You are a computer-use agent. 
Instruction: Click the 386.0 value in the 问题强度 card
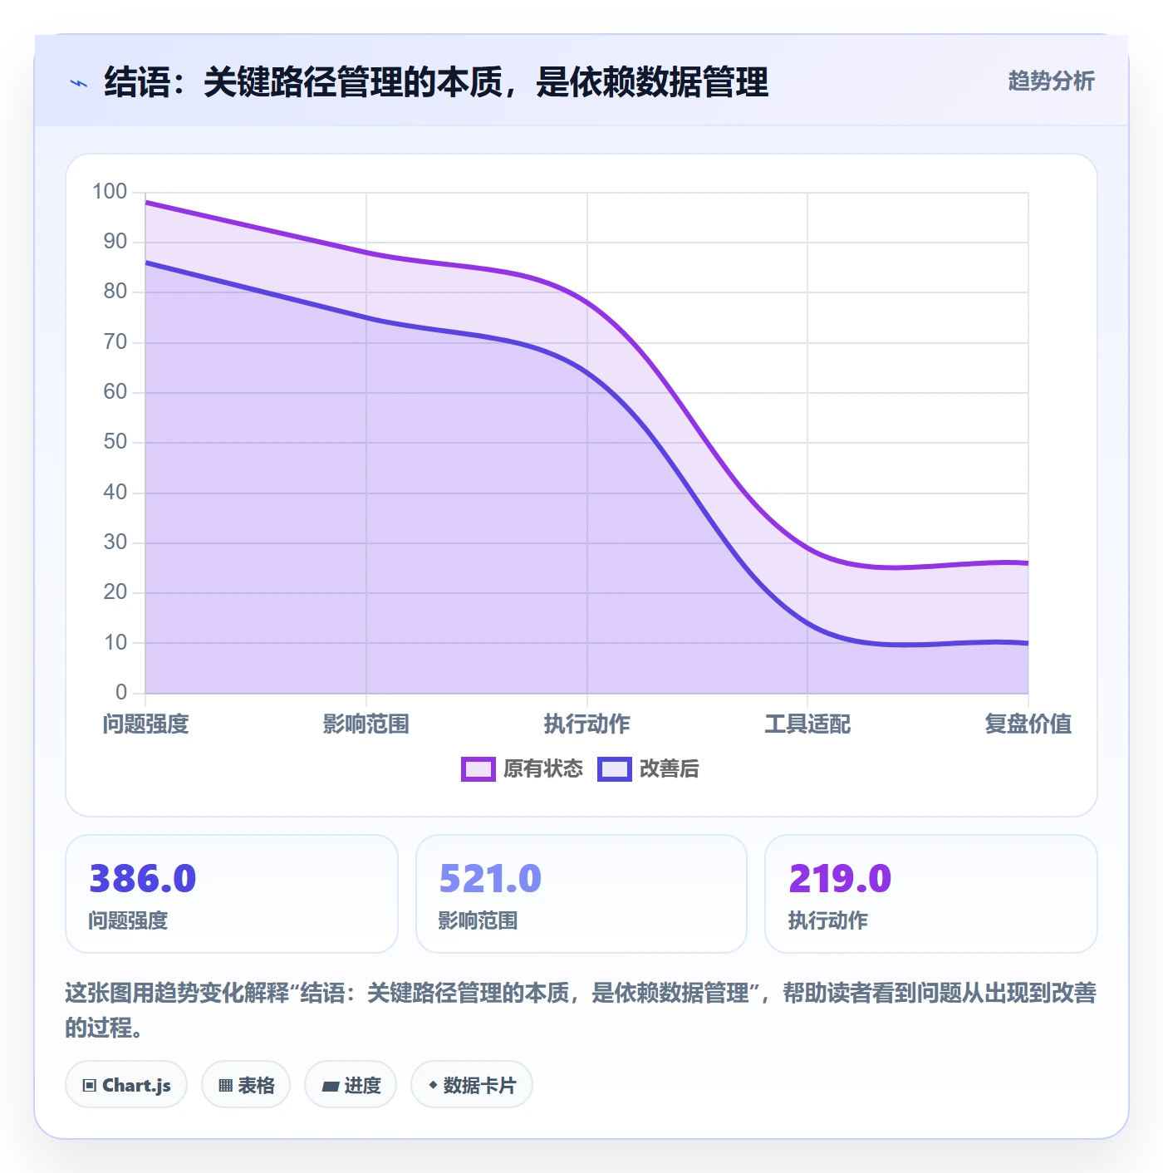pyautogui.click(x=143, y=879)
